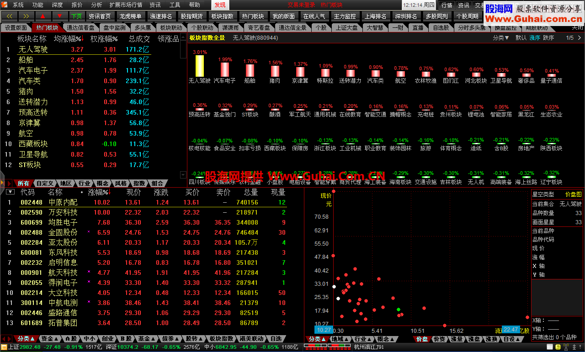Image resolution: width=585 pixels, height=352 pixels.
Task: Click the red up triangle toolbar button
Action: (x=43, y=16)
